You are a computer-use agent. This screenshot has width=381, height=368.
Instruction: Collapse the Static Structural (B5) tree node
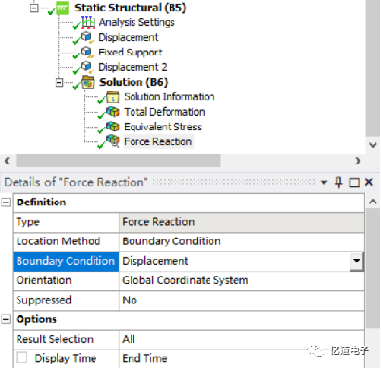point(34,8)
